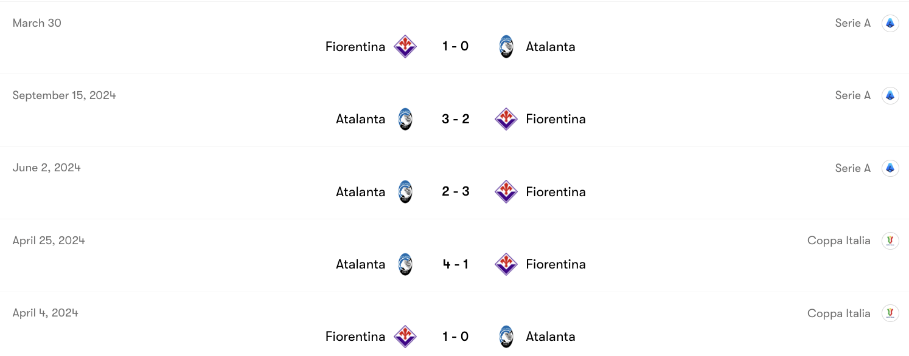
Task: Click the June 2, 2024 date text
Action: tap(46, 168)
